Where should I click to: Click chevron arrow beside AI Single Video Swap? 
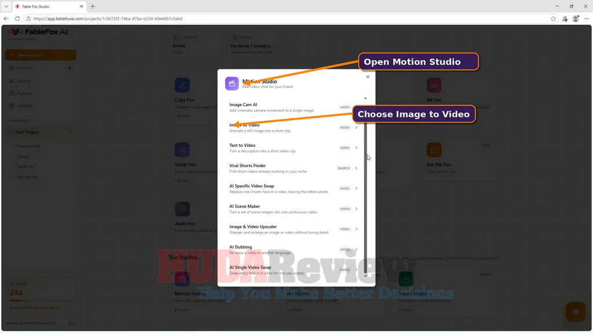click(x=356, y=269)
